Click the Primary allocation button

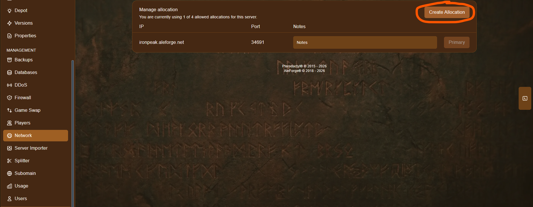457,42
